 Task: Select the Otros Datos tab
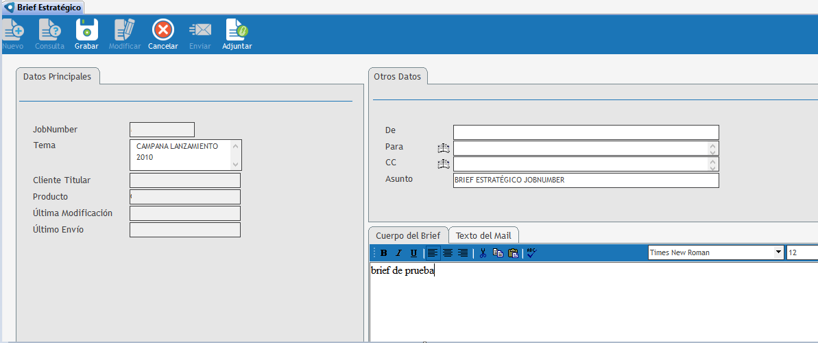pos(398,76)
